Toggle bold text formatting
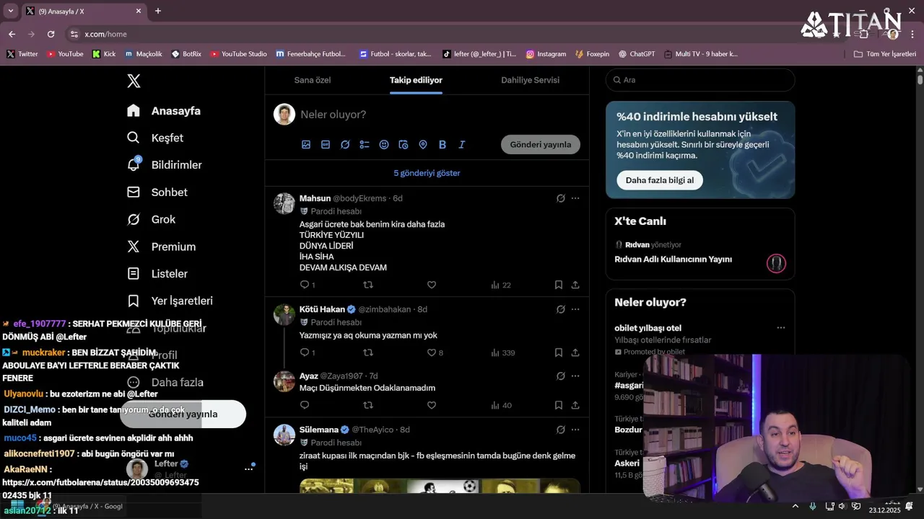 click(443, 145)
